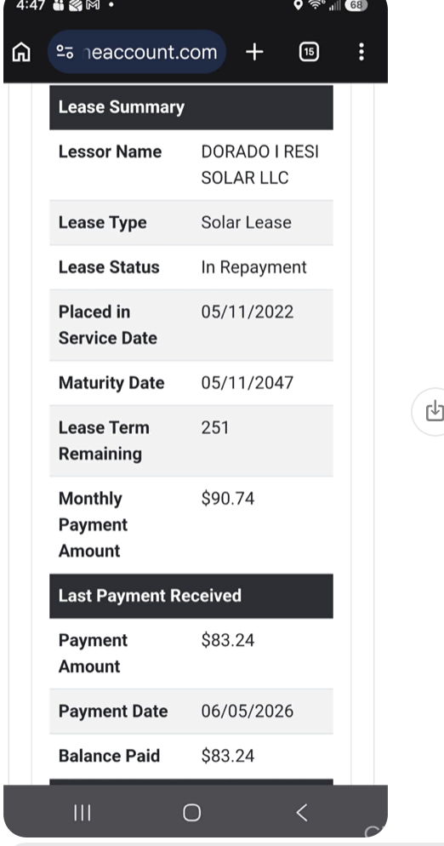Tap lessor name DORADO I RESI SOLAR LLC
The height and width of the screenshot is (846, 444).
260,164
